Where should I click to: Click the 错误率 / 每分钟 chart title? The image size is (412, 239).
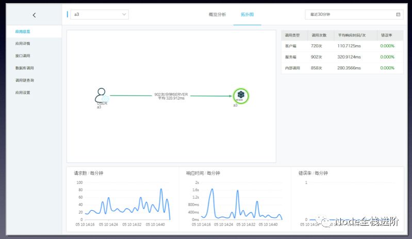(x=313, y=173)
